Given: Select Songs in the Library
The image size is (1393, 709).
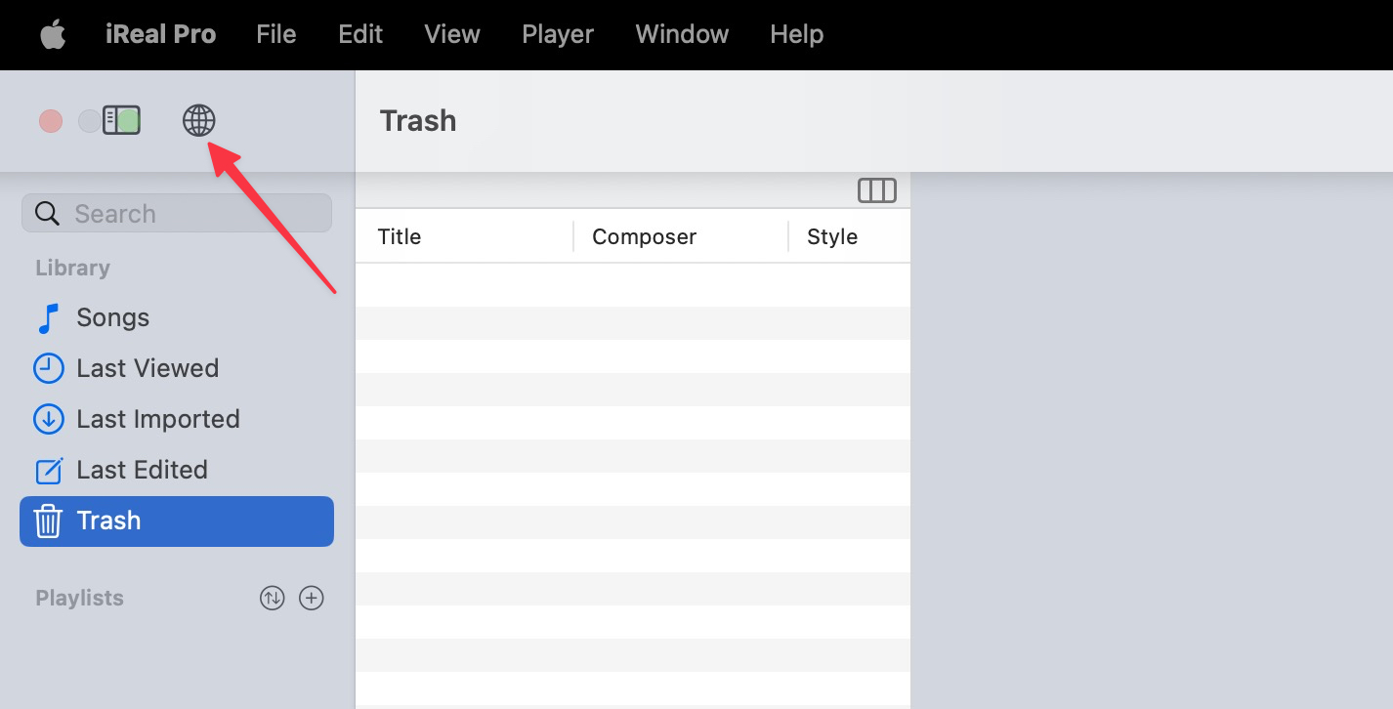Looking at the screenshot, I should tap(112, 317).
